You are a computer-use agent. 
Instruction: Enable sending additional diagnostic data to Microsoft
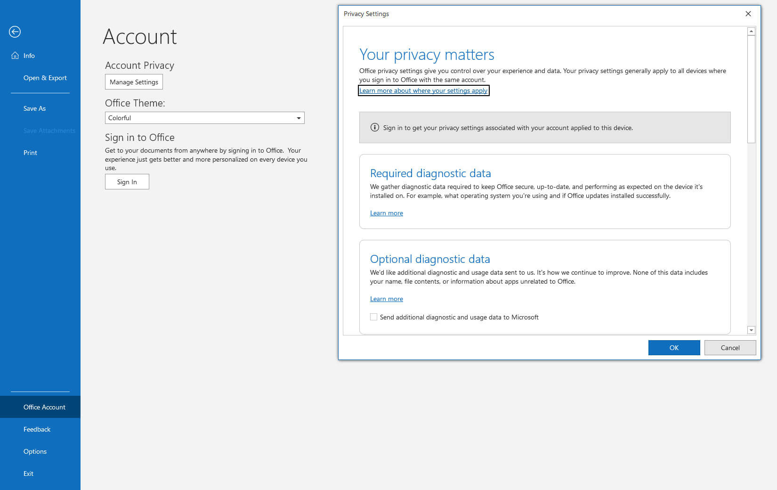click(373, 317)
